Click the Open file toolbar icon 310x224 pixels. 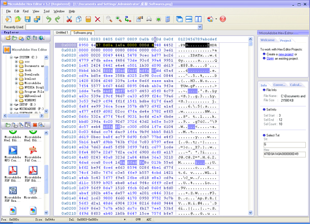[18, 19]
